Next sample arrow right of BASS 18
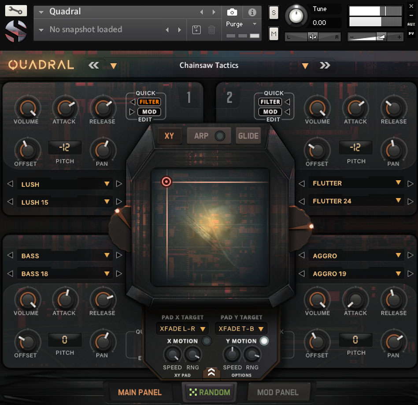The image size is (418, 405). (x=119, y=274)
